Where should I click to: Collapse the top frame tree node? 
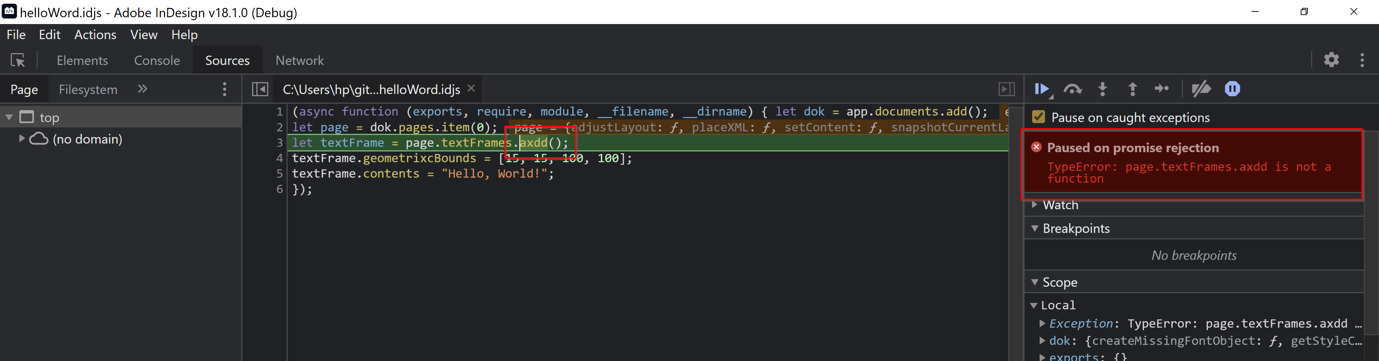coord(9,117)
